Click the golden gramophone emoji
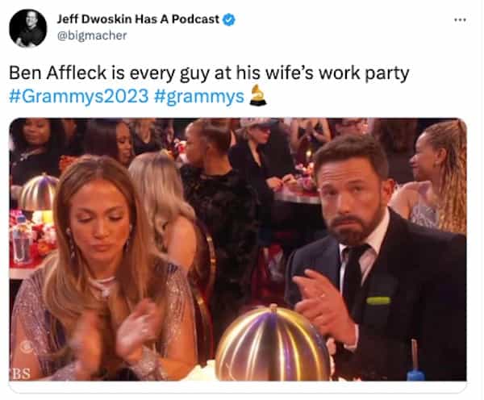484x400 pixels. point(258,96)
